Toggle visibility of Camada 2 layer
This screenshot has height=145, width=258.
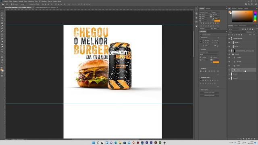click(229, 47)
